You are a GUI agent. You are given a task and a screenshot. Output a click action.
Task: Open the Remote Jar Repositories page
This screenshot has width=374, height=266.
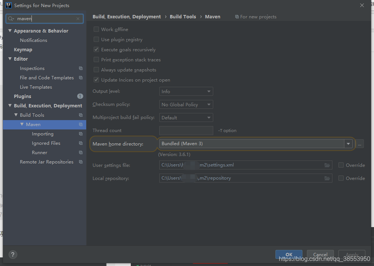[46, 162]
